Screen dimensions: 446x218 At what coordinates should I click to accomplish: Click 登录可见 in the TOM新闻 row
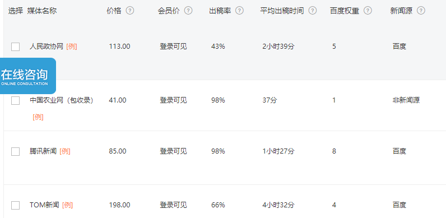point(173,205)
